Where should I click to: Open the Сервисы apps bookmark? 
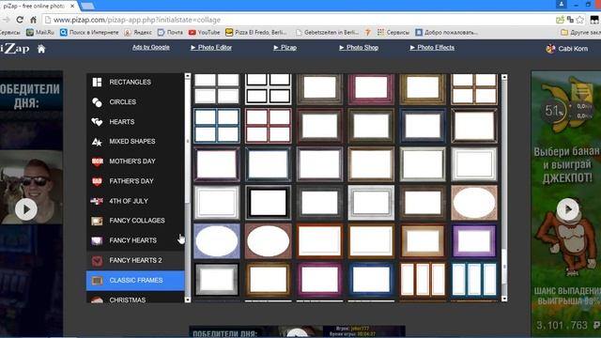point(393,33)
